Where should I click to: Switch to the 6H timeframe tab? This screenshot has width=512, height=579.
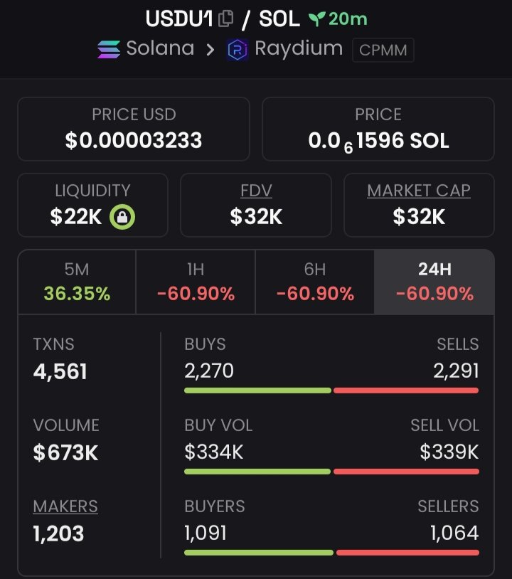pos(315,282)
